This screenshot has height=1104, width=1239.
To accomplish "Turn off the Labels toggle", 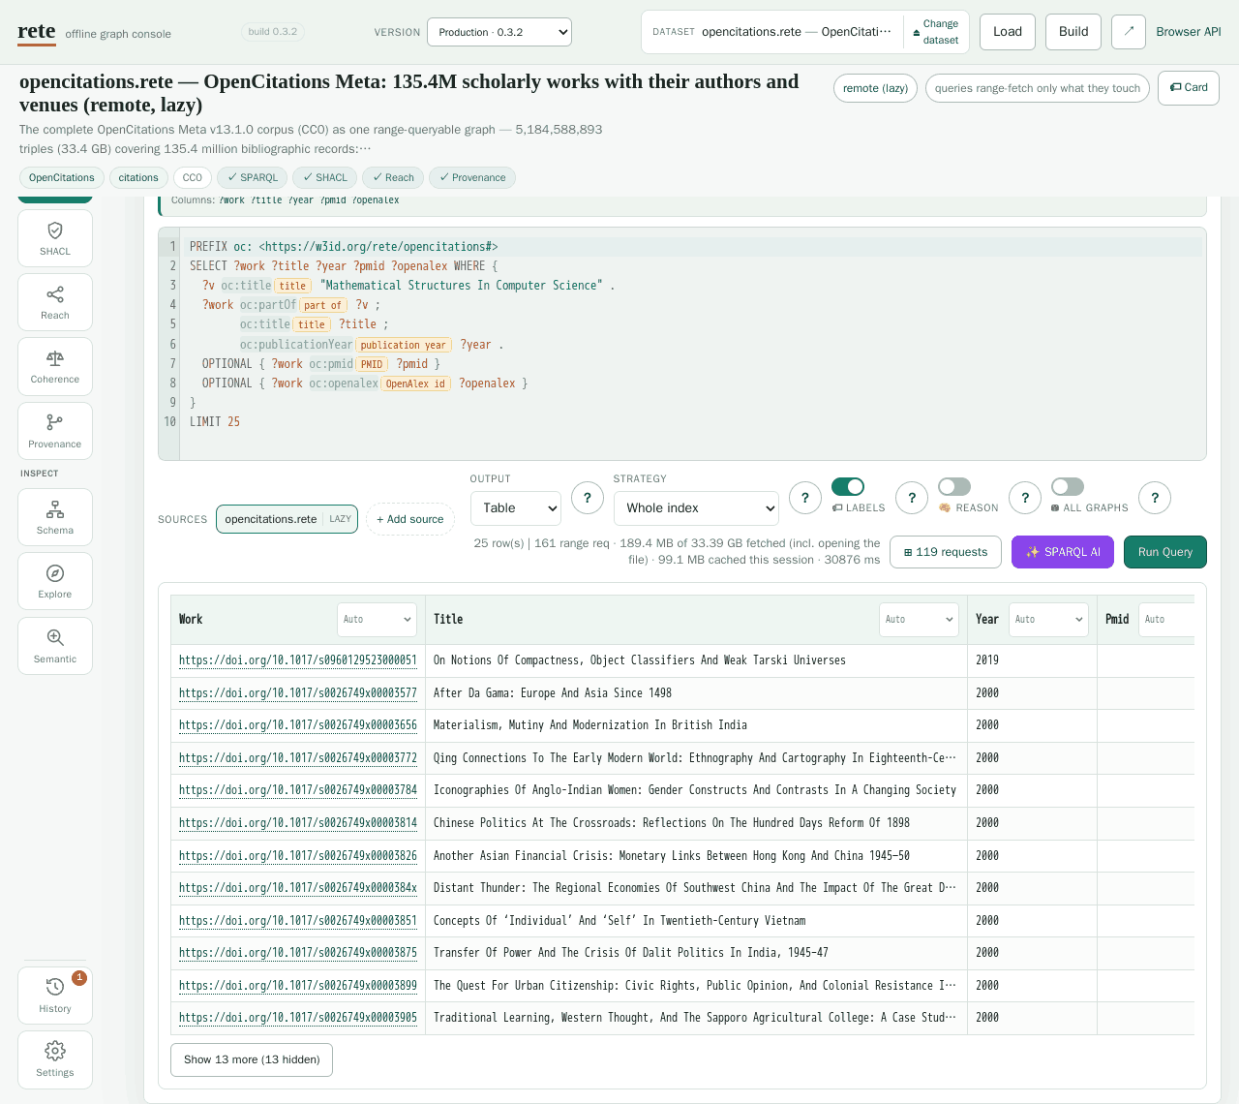I will click(x=848, y=486).
